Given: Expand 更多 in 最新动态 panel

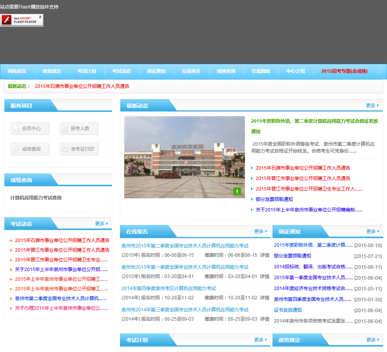Looking at the screenshot, I should pos(372,105).
